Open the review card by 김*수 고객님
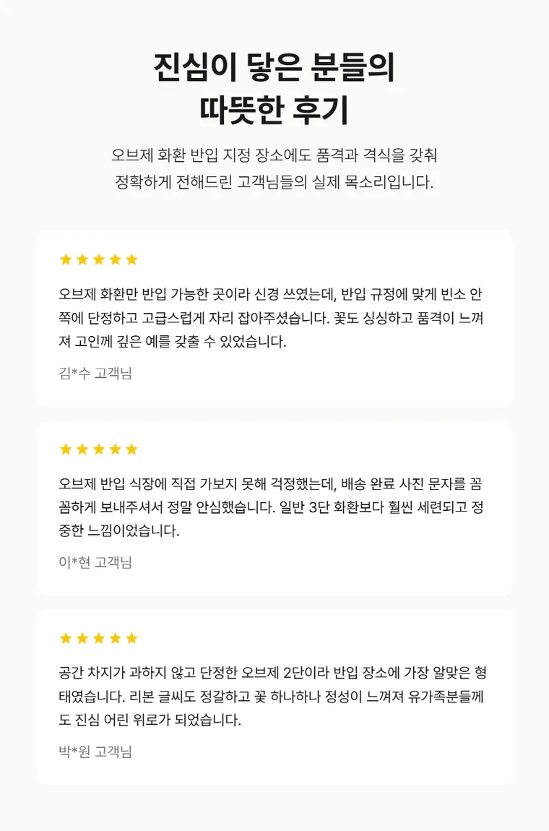Viewport: 549px width, 831px height. 274,319
